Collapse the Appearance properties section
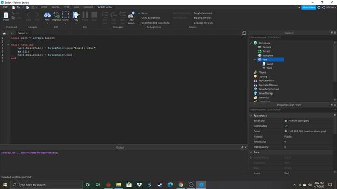 (251, 115)
